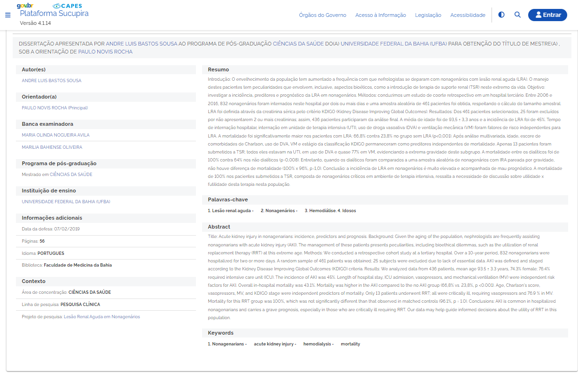This screenshot has height=375, width=578.
Task: Click the search magnifier icon
Action: tap(517, 15)
